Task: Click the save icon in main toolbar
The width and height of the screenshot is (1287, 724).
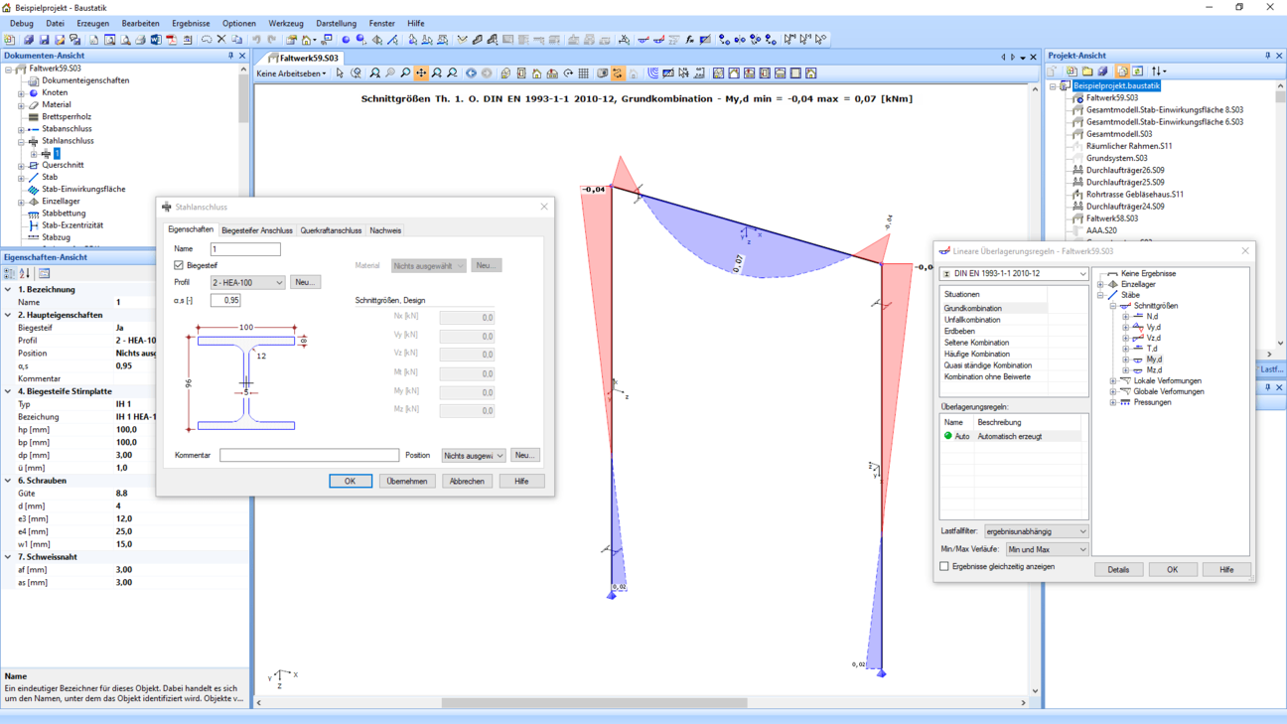Action: tap(44, 40)
